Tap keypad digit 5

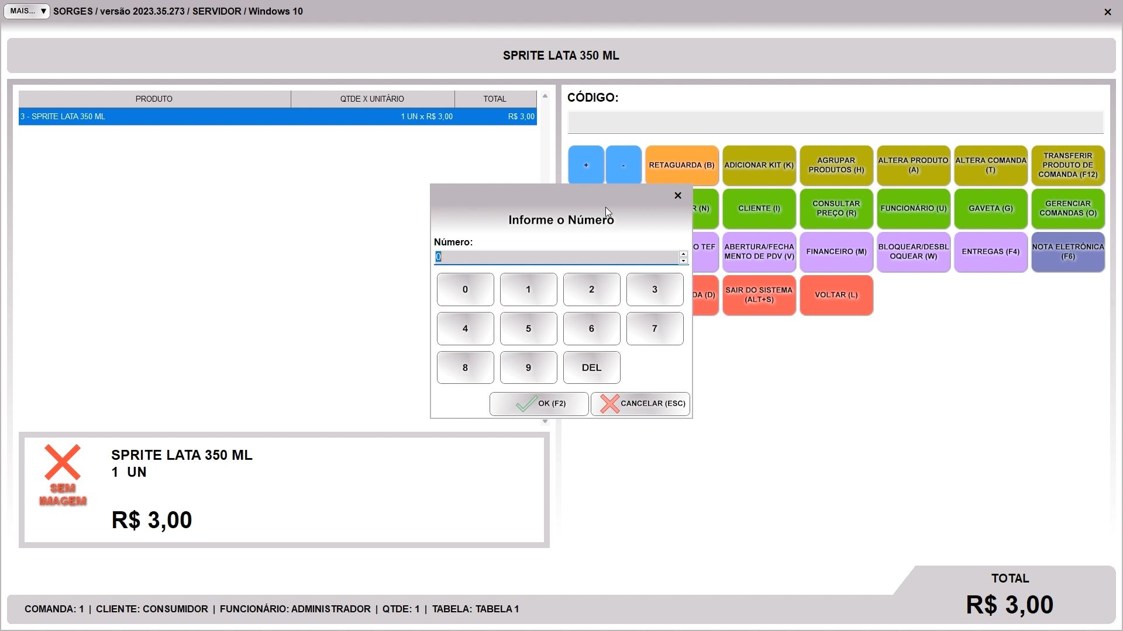[528, 328]
